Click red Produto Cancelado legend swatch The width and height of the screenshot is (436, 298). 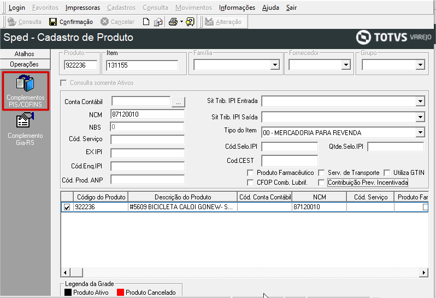coord(120,292)
